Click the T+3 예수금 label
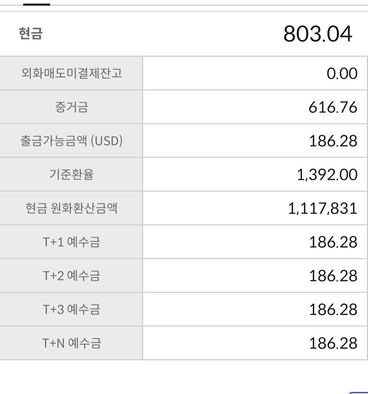Image resolution: width=368 pixels, height=394 pixels. 72,310
